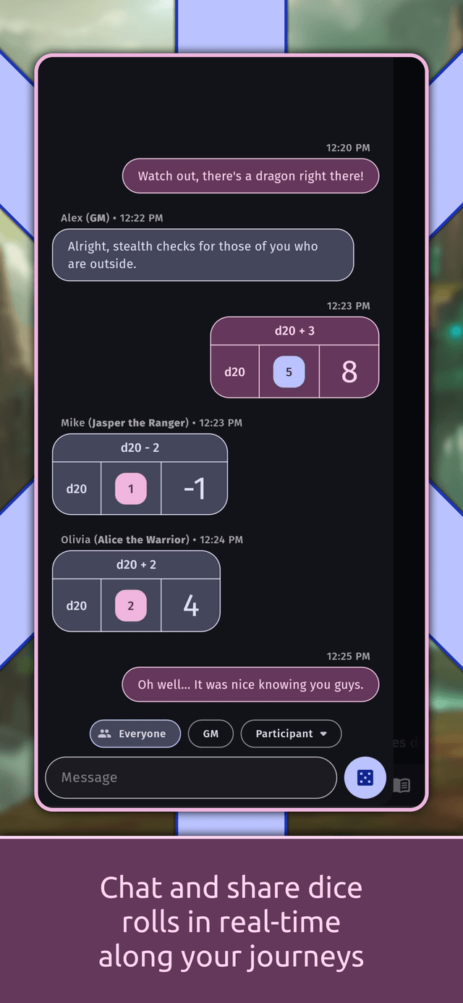Click the Participant dropdown arrow

[323, 734]
